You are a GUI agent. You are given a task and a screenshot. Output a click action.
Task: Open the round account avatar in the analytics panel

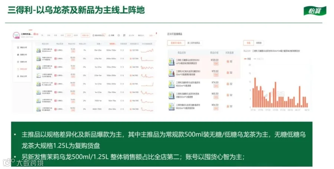tap(16, 35)
